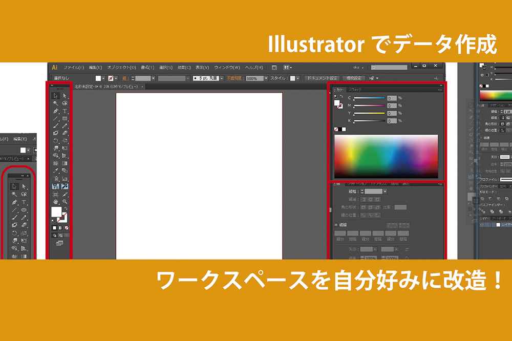Align stroke to inside of path
Image resolution: width=512 pixels, height=341 pixels.
[371, 215]
